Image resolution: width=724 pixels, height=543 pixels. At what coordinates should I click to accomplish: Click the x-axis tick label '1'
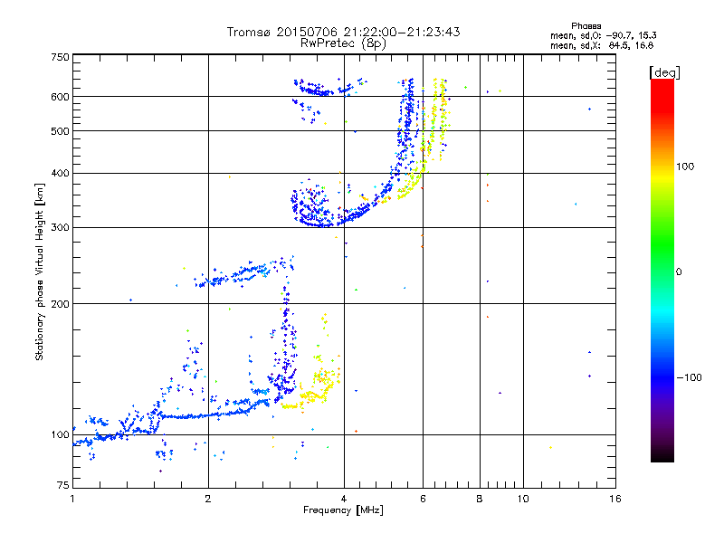72,499
